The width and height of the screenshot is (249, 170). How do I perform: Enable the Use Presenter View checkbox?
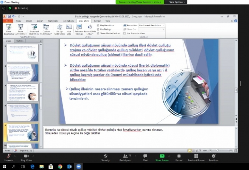125,33
